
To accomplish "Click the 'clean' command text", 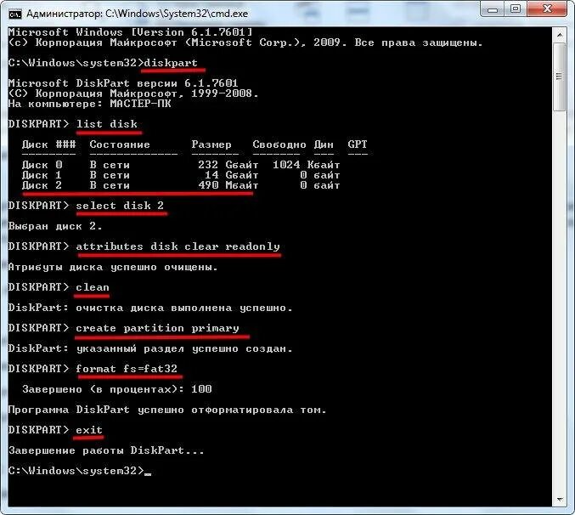I will coord(93,287).
